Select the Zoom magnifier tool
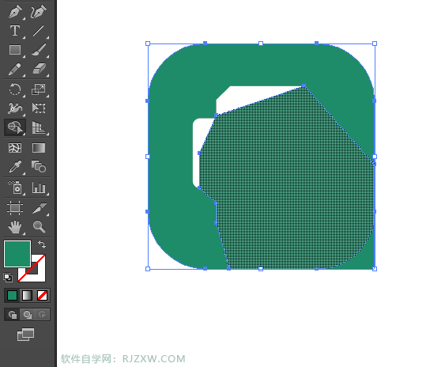The image size is (445, 367). [x=39, y=227]
